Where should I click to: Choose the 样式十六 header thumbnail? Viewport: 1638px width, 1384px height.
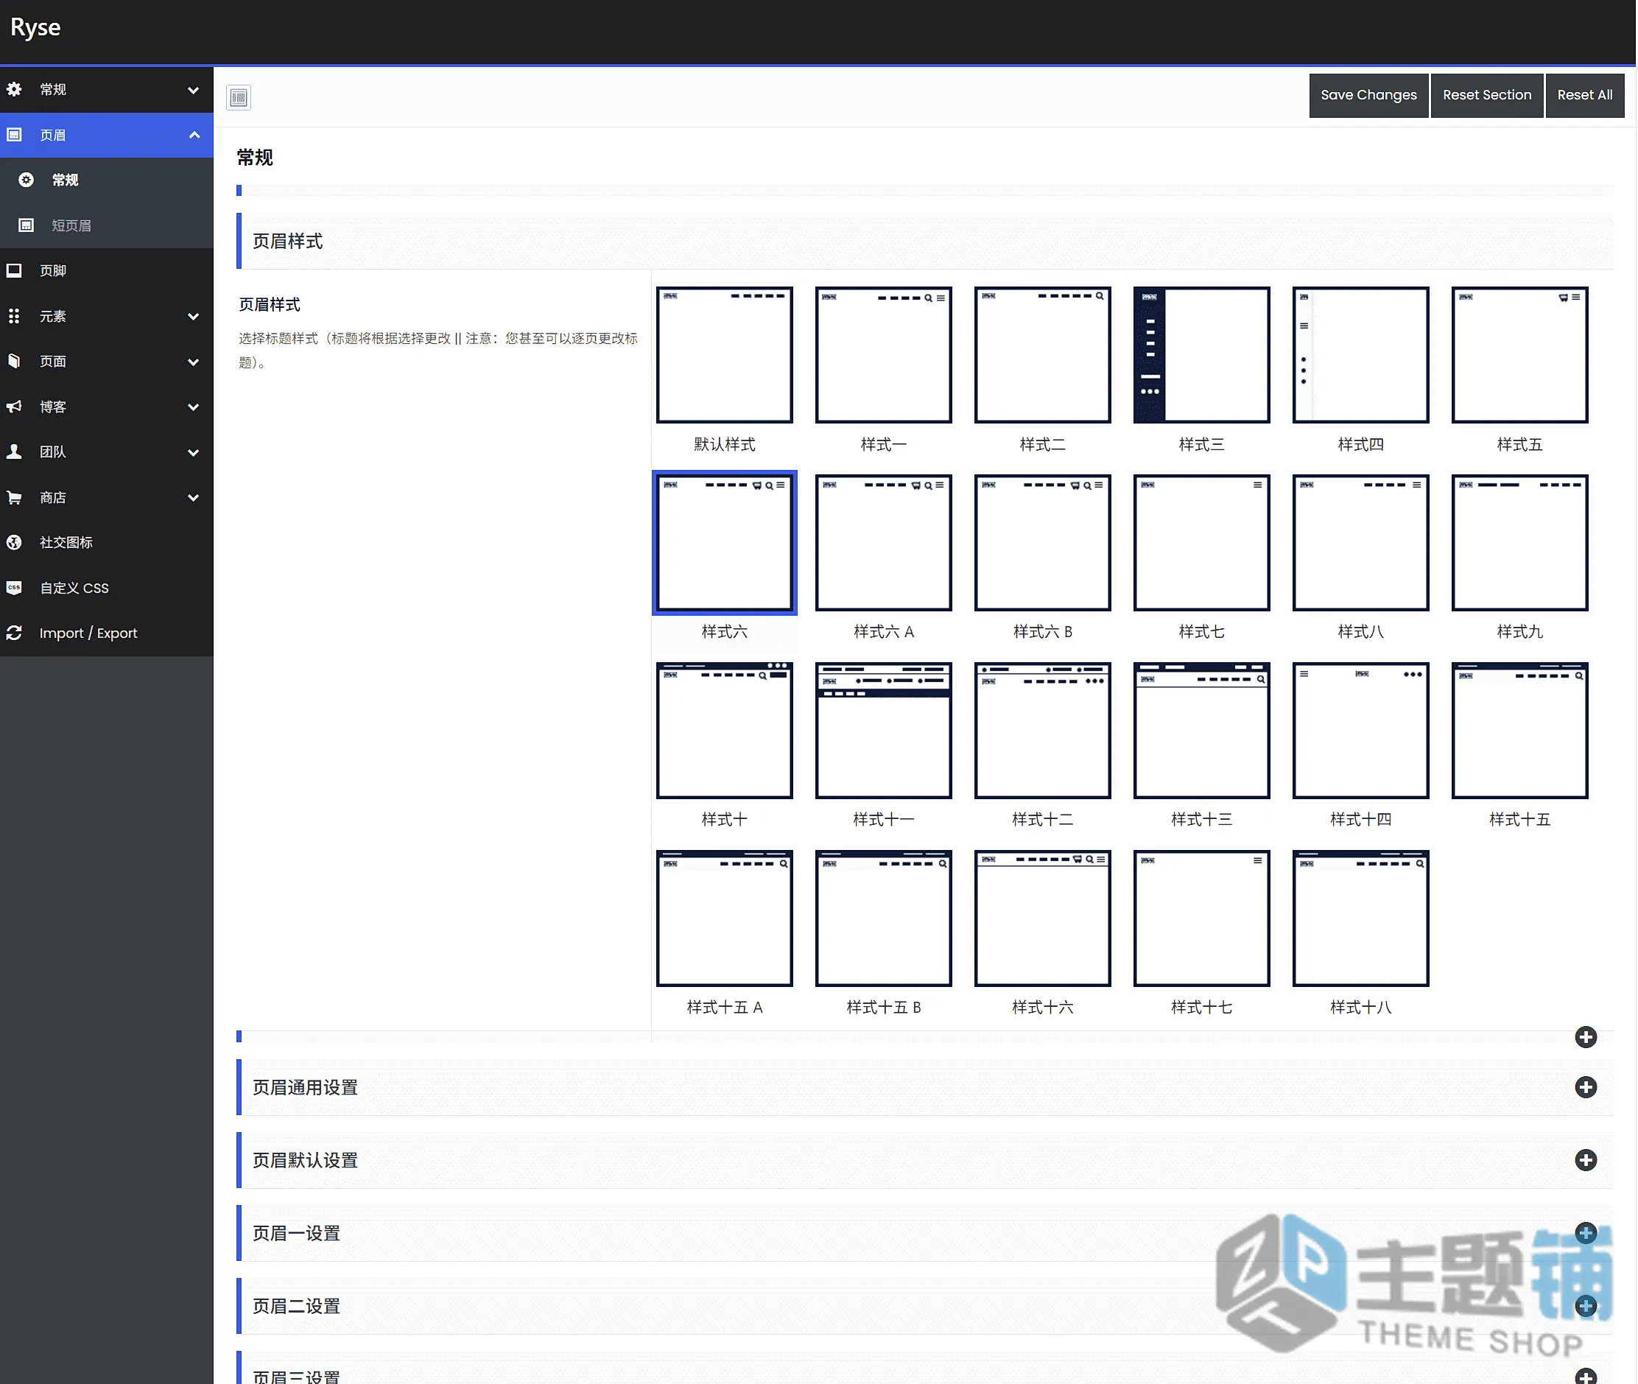(x=1043, y=918)
